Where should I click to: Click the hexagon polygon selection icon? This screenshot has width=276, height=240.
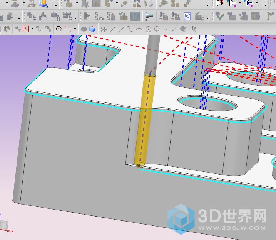[59, 29]
